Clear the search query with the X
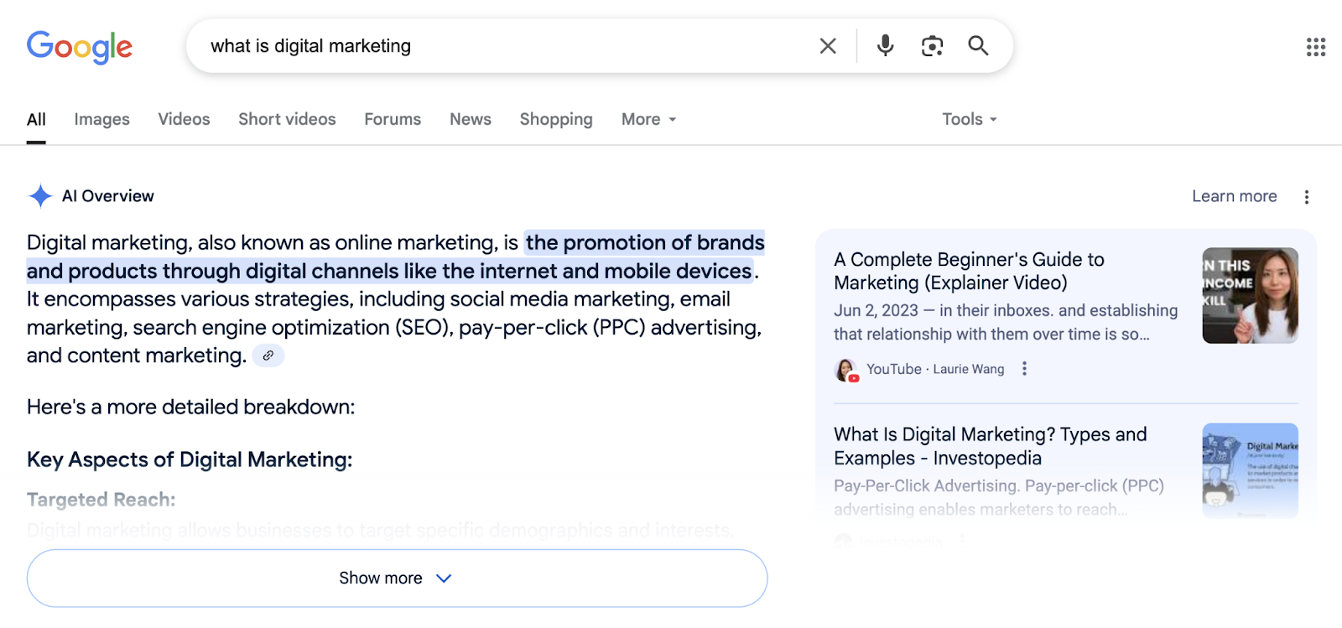The width and height of the screenshot is (1342, 628). pyautogui.click(x=827, y=46)
